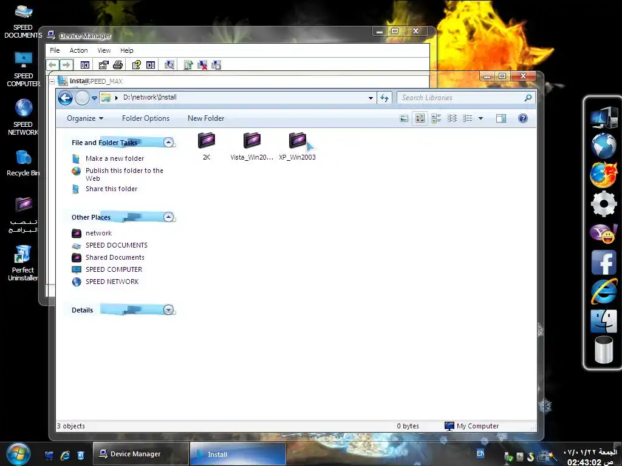The width and height of the screenshot is (622, 466).
Task: Click Make a new folder link
Action: [x=115, y=158]
